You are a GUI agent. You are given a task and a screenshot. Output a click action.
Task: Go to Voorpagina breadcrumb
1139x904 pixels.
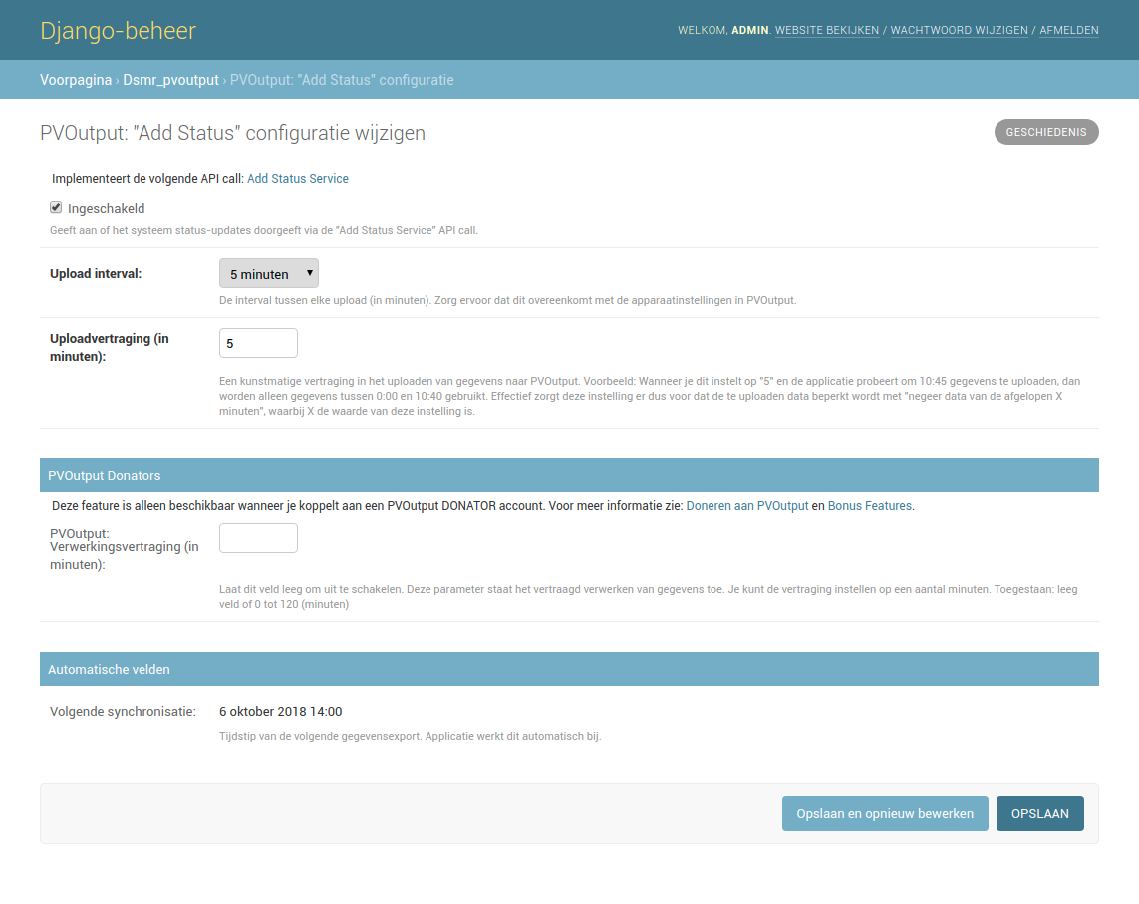[x=76, y=79]
